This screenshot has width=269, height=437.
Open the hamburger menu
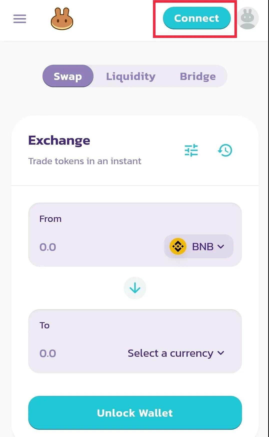click(x=20, y=19)
